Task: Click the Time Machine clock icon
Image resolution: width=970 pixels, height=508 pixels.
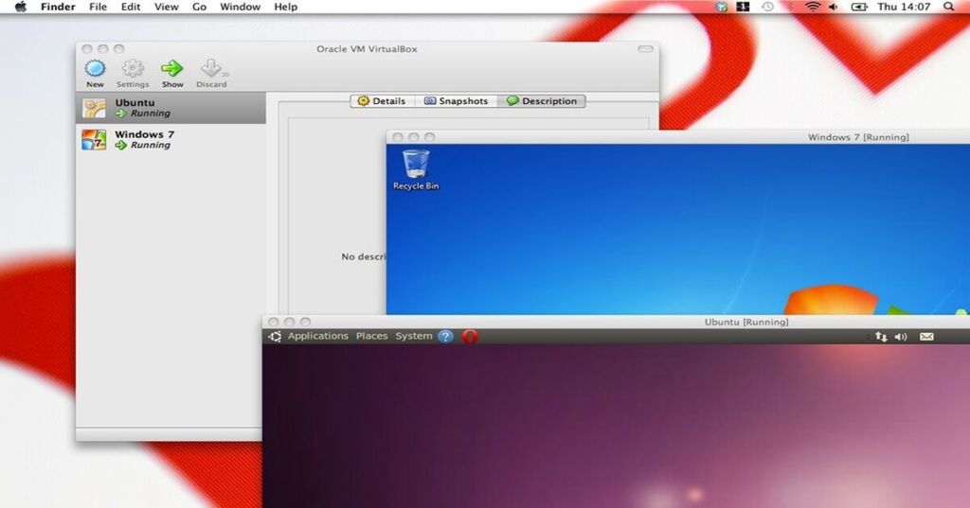Action: click(x=767, y=7)
